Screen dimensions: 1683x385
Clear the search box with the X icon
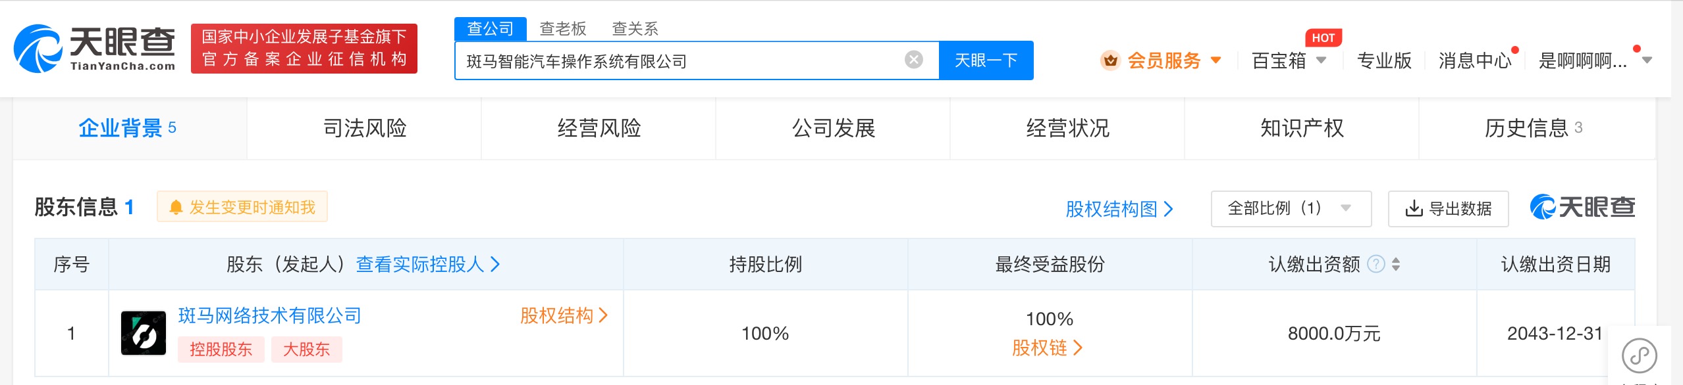pyautogui.click(x=913, y=60)
